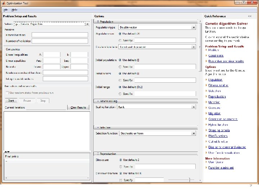
Task: Collapse the Fitness scaling section
Action: tap(98, 101)
